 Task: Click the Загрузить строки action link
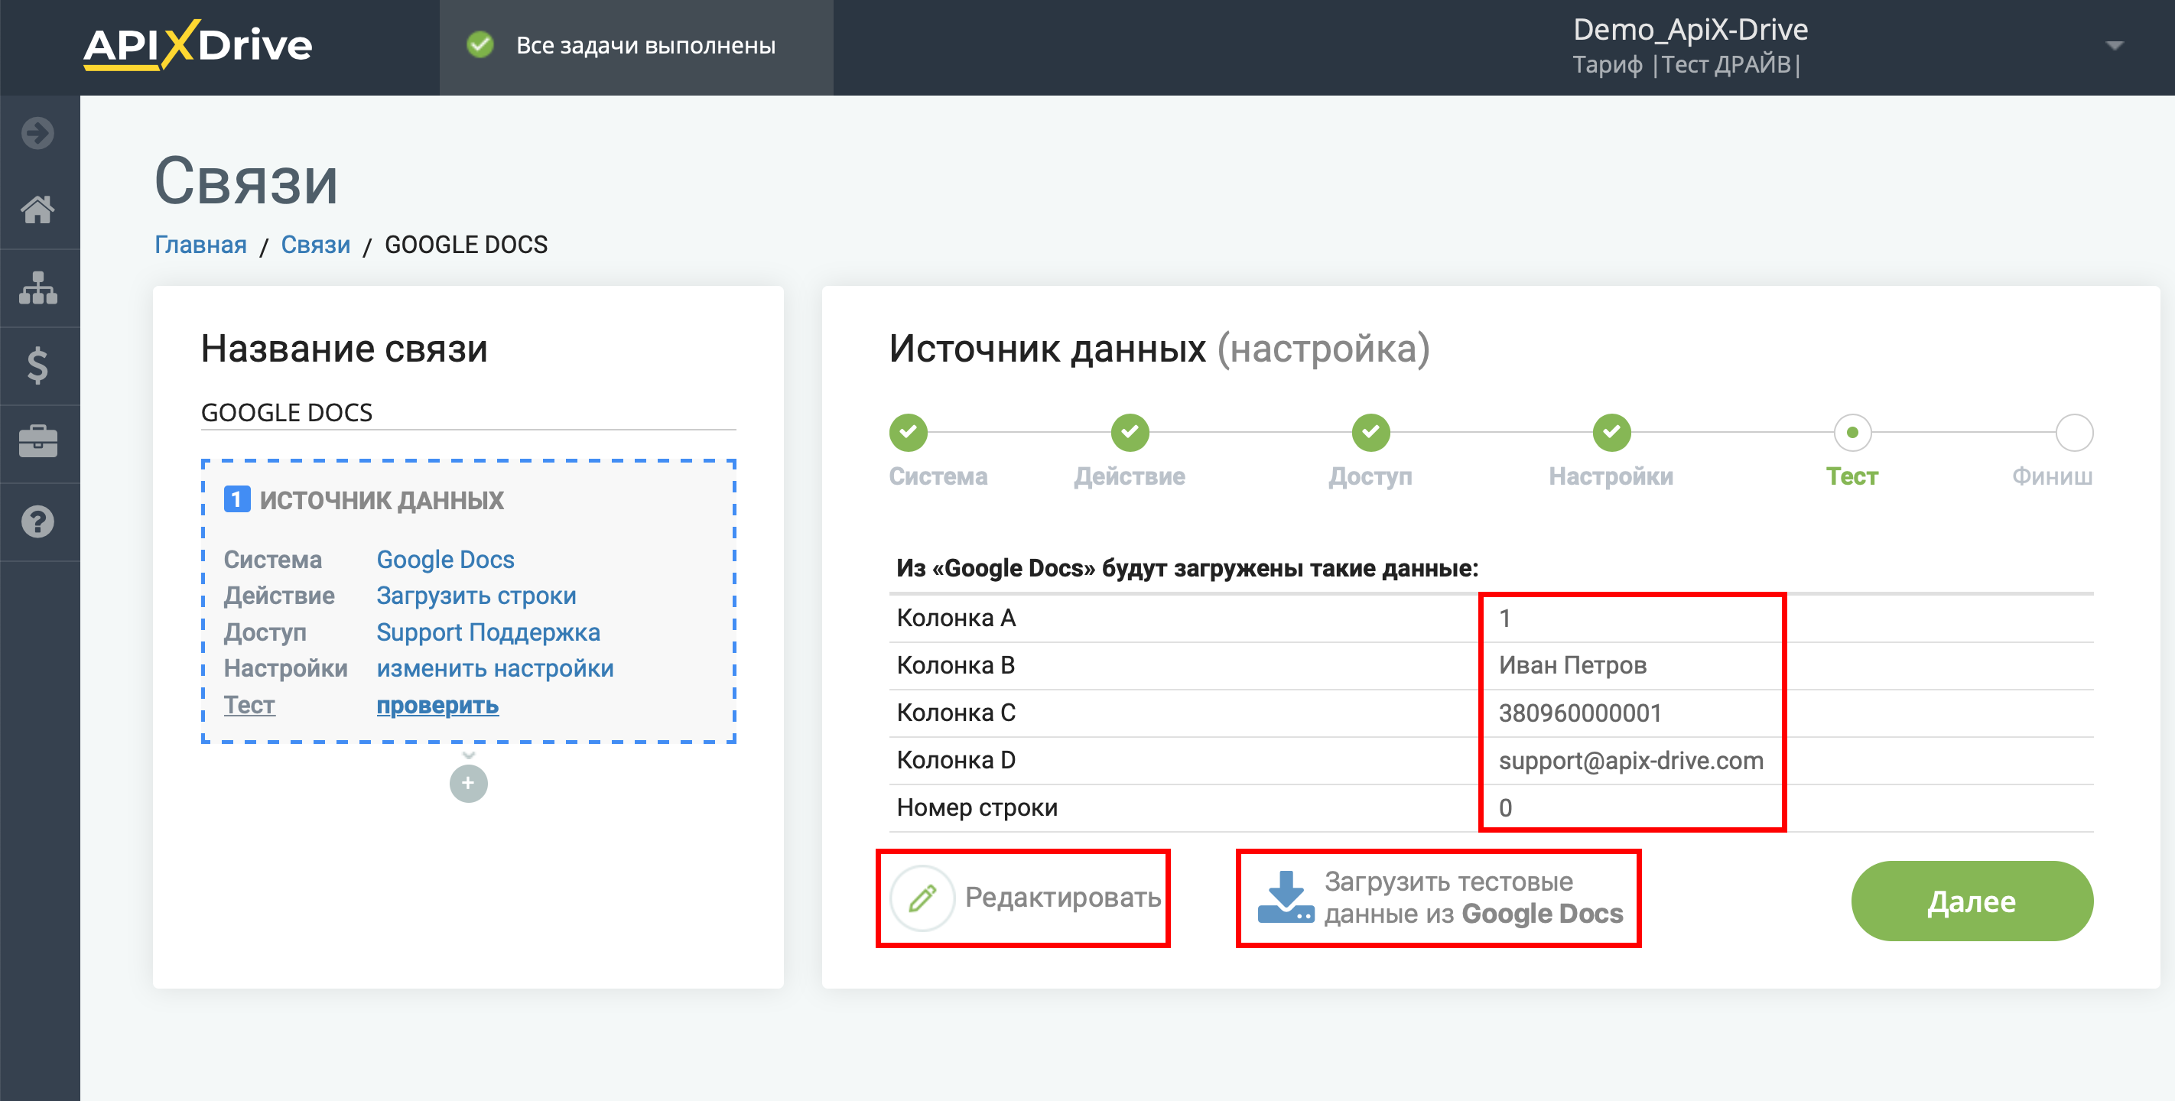tap(476, 596)
